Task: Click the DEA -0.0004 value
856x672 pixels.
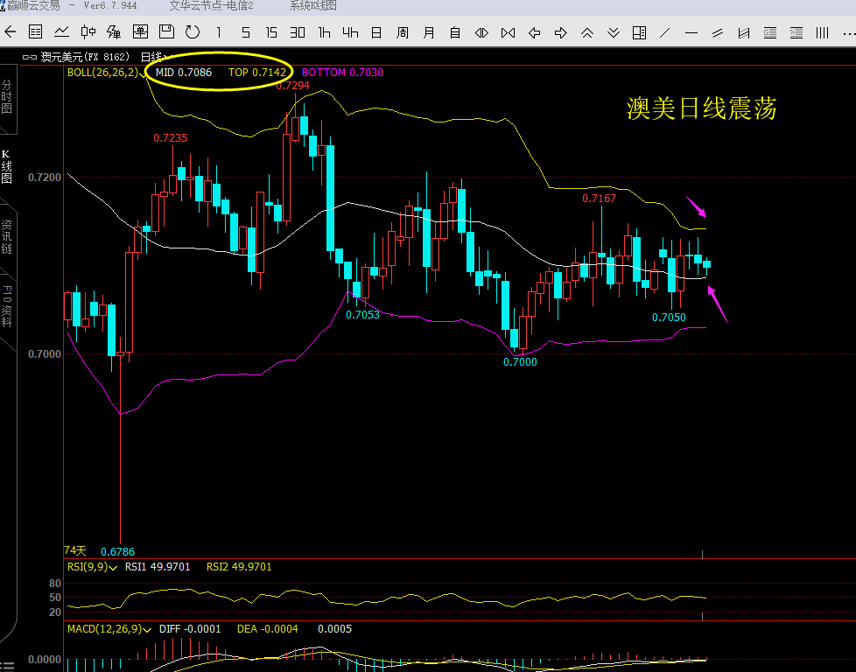Action: tap(268, 629)
